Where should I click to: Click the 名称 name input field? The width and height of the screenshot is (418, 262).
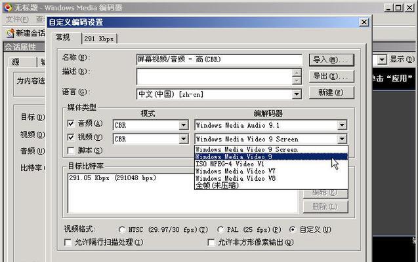219,60
